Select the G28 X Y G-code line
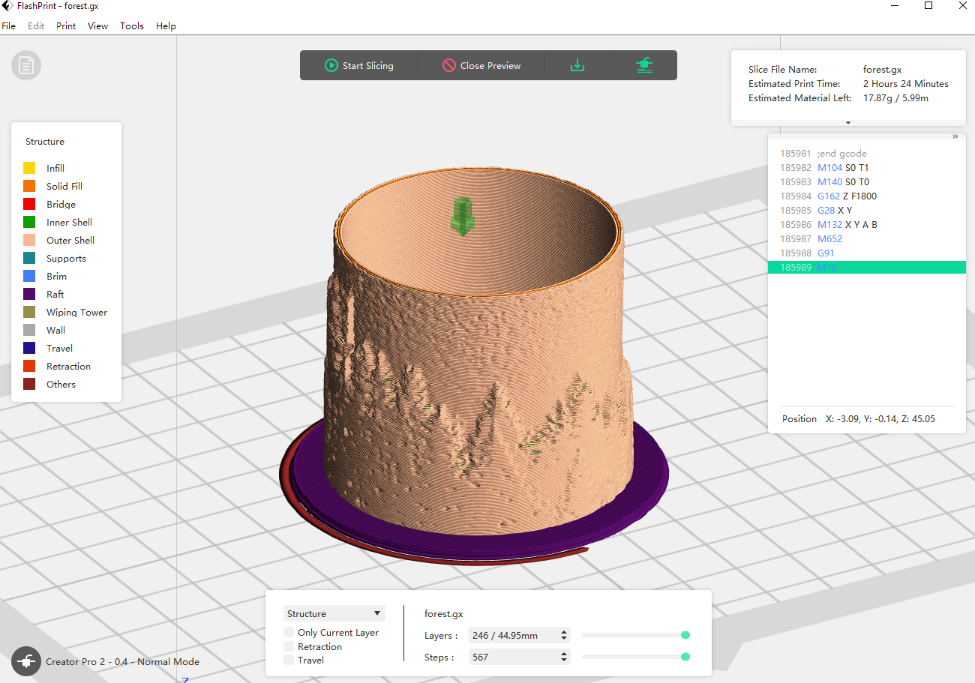Screen dimensions: 975x683 pyautogui.click(x=834, y=210)
